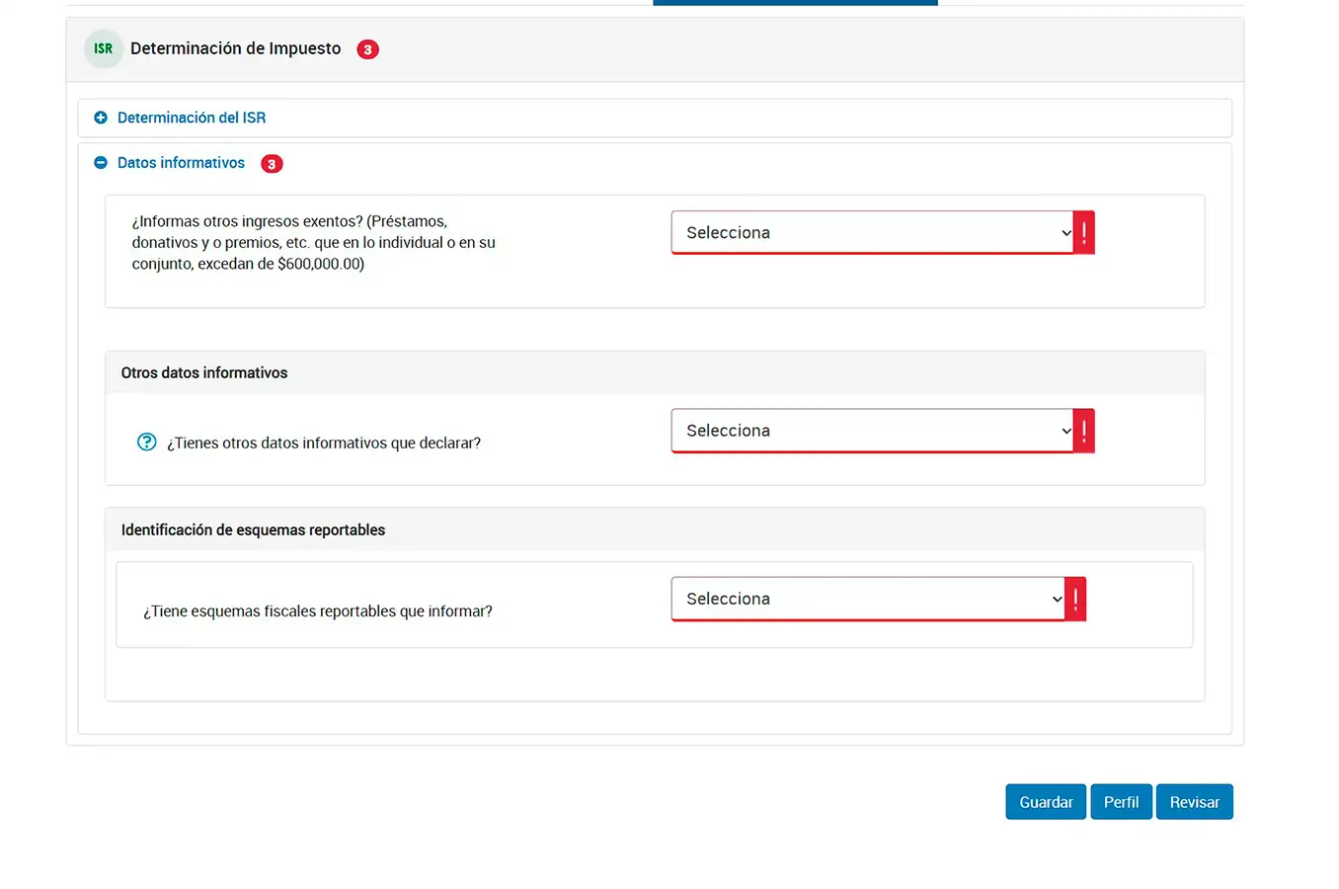Open the help question mark icon
The image size is (1339, 889).
tap(146, 443)
